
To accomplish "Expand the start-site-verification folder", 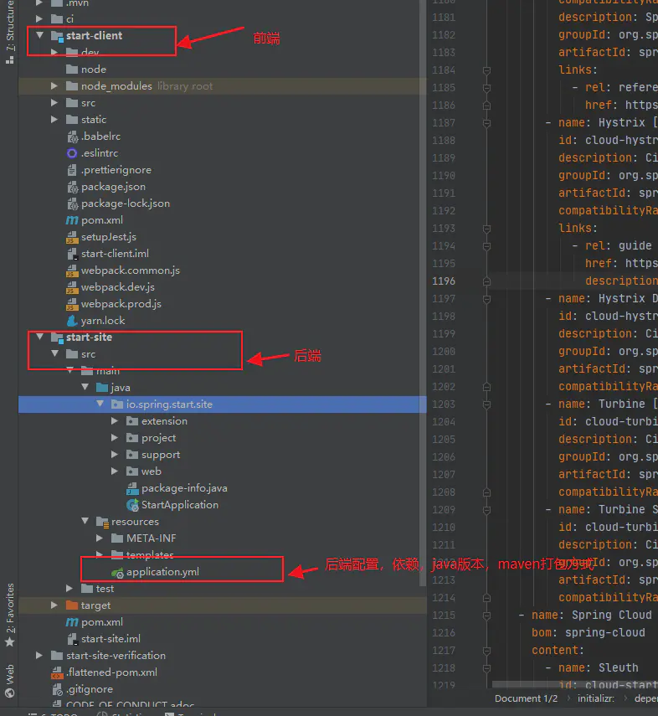I will [x=39, y=655].
